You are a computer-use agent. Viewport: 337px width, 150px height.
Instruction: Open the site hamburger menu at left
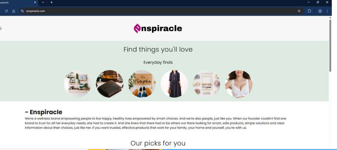point(1,28)
